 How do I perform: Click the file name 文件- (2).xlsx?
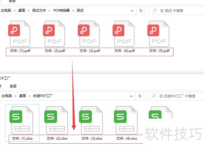pos(57,138)
